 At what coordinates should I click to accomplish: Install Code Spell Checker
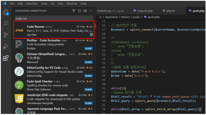click(88, 90)
